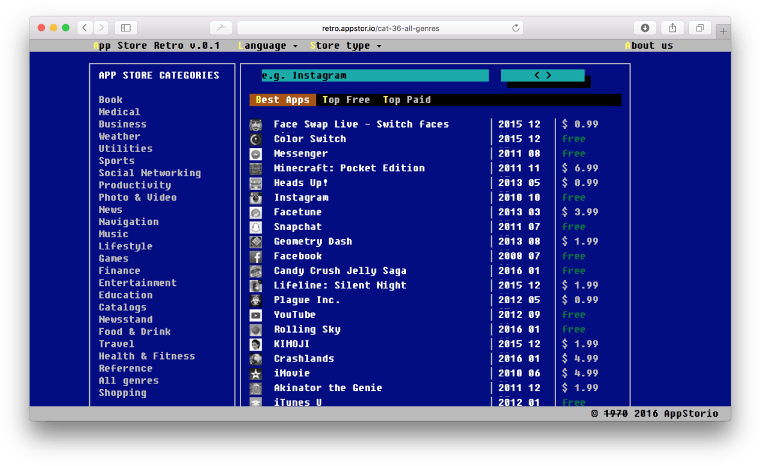The width and height of the screenshot is (760, 466).
Task: Click the teal < > pagination button
Action: 543,76
